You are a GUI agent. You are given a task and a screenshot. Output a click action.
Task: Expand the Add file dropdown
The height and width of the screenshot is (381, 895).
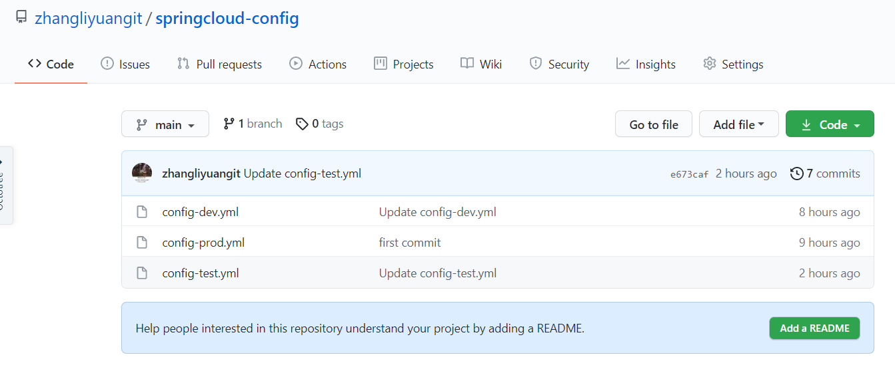[738, 124]
